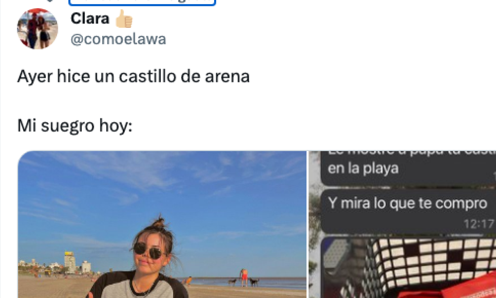Open the beach photo attachment
Screen dimensions: 496x298
(162, 224)
